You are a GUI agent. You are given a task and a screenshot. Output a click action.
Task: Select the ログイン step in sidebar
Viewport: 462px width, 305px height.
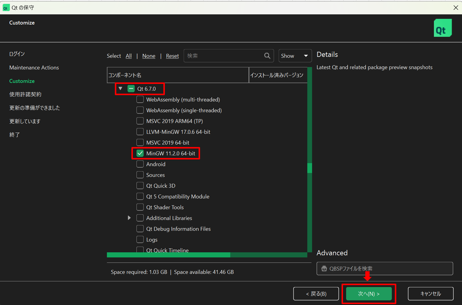[x=17, y=54]
